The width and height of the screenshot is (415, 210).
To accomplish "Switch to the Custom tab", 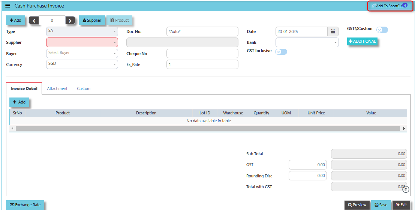I will point(84,88).
